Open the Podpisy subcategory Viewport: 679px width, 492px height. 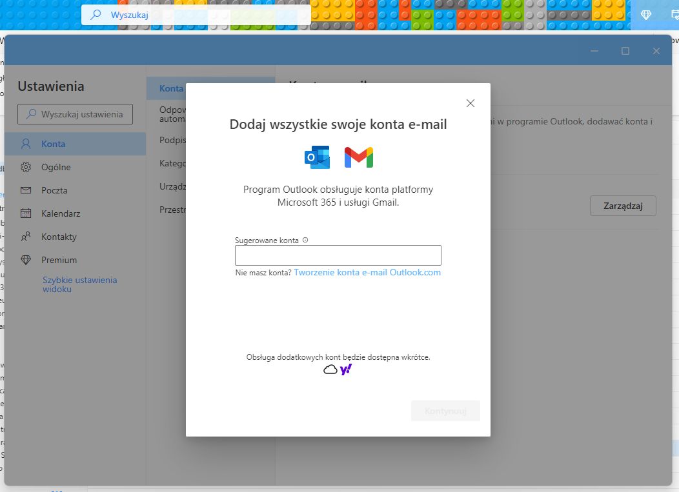pyautogui.click(x=172, y=140)
